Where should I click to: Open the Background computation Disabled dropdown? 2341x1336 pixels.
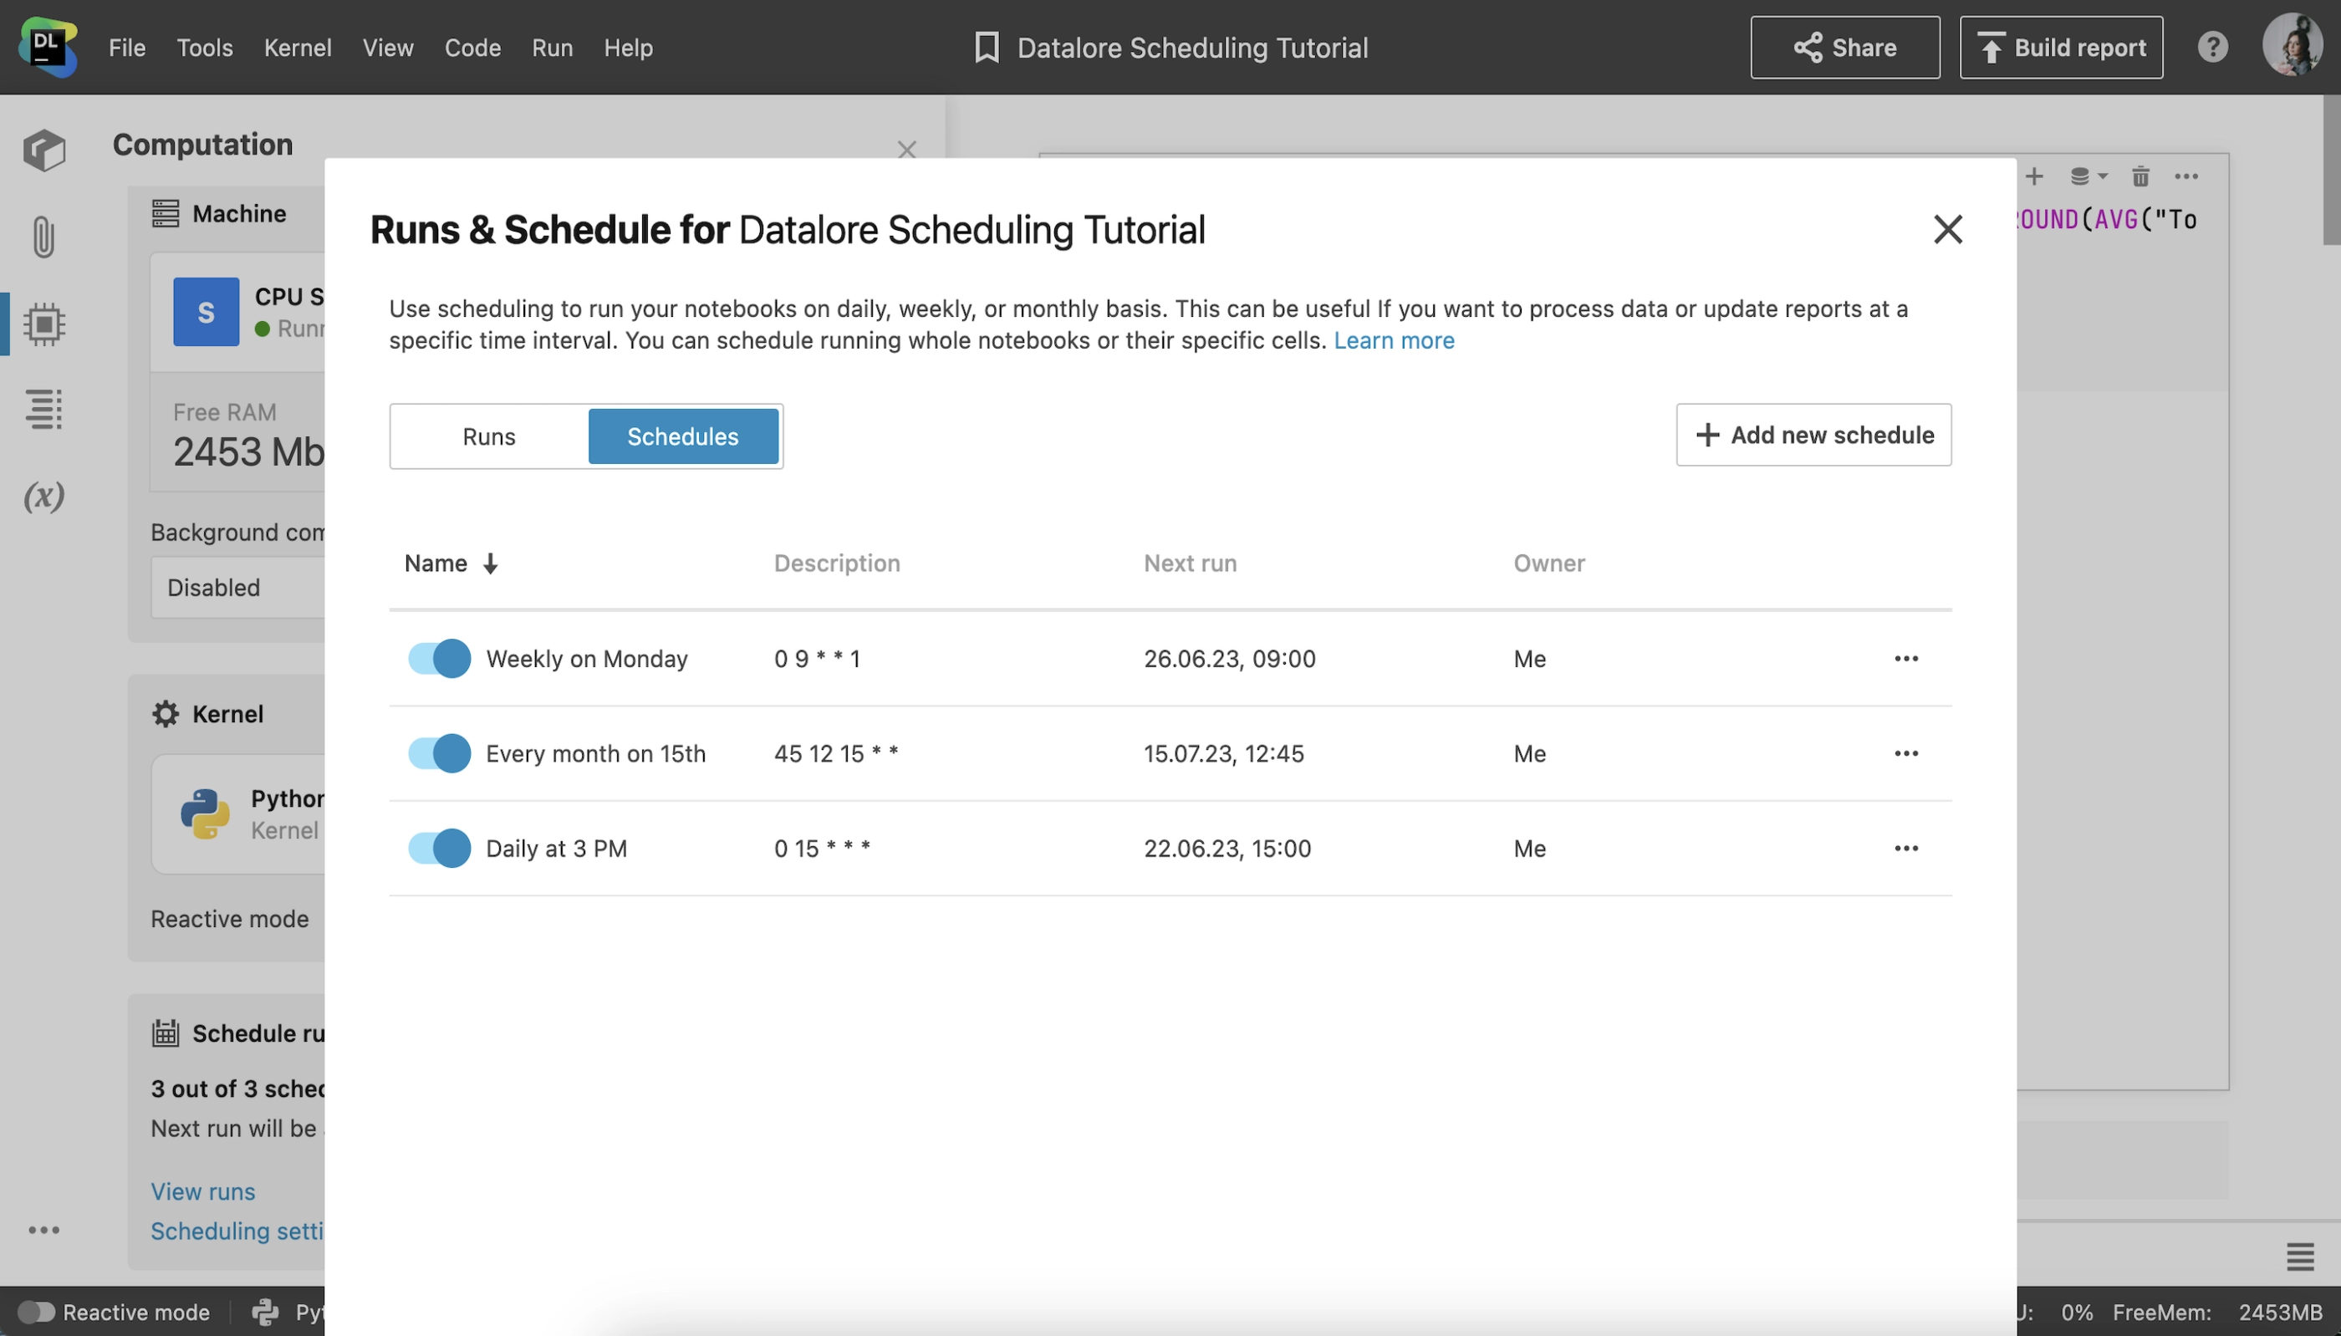point(238,587)
